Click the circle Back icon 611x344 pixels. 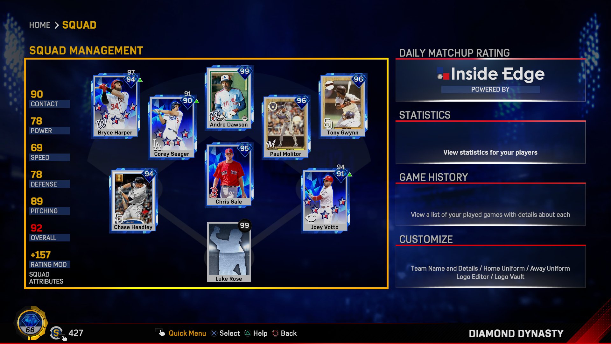click(275, 333)
